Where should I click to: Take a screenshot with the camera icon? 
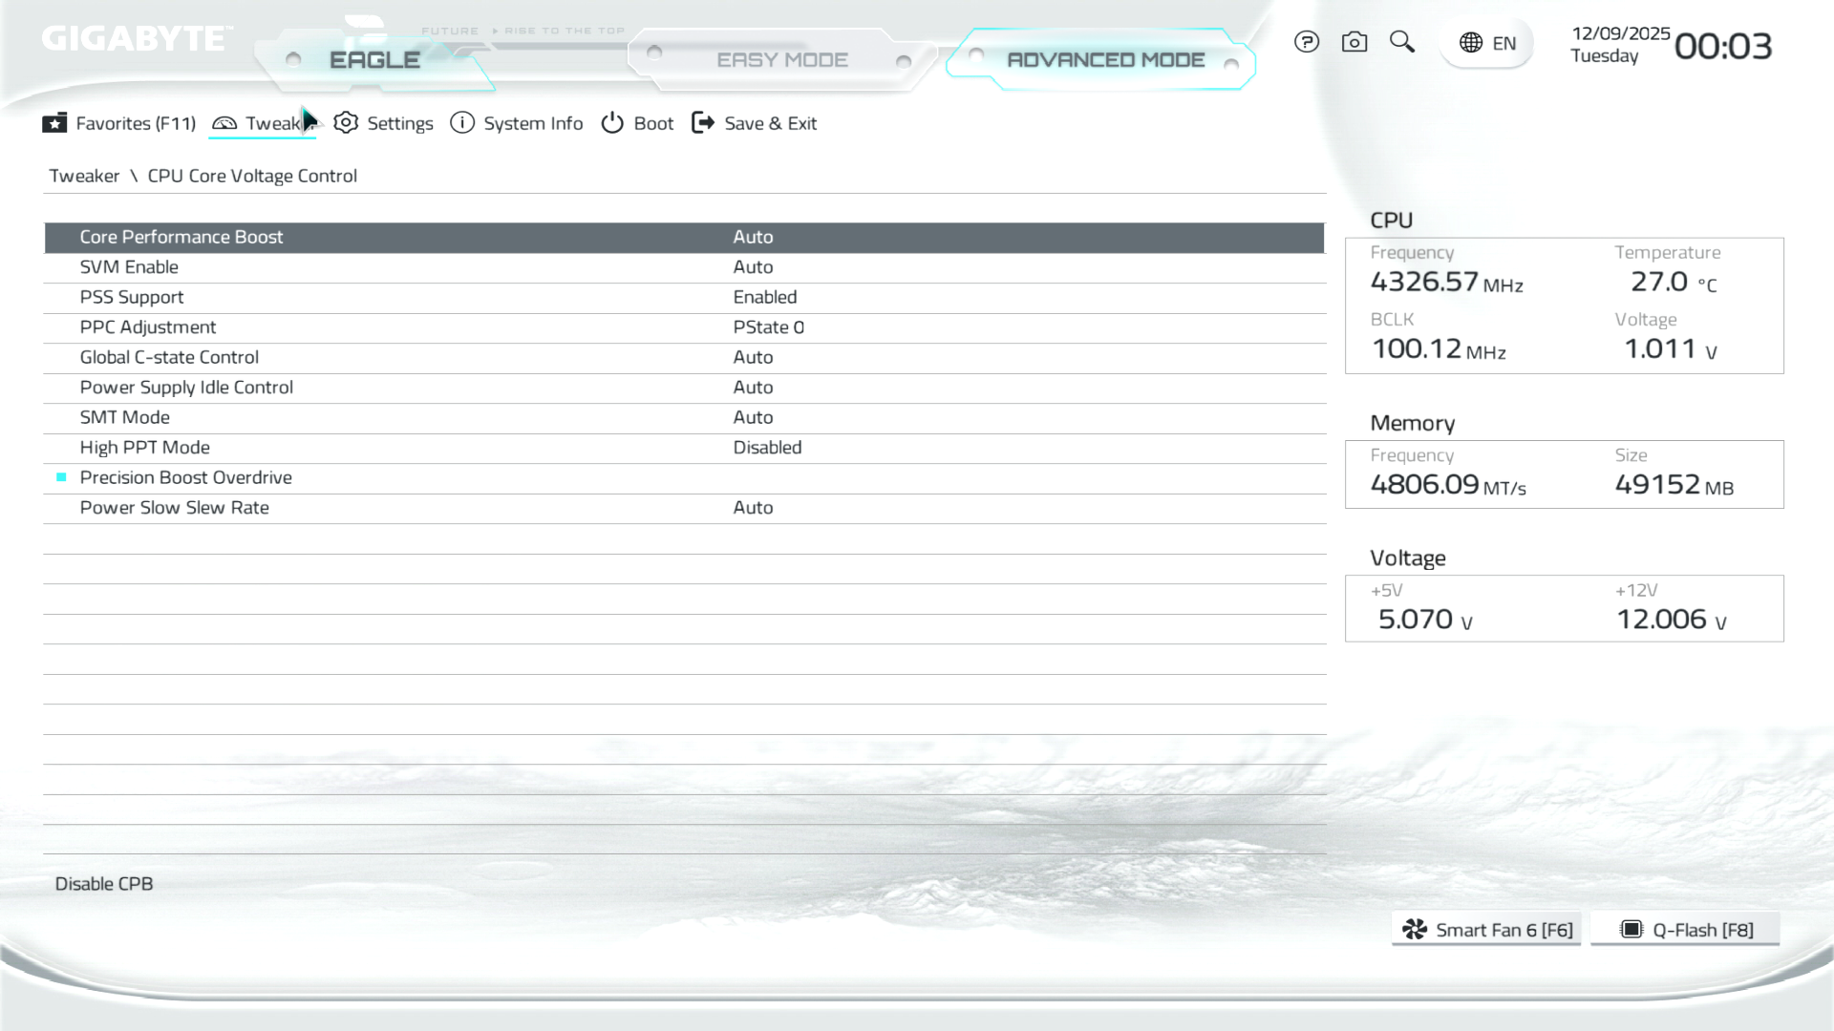click(x=1354, y=42)
